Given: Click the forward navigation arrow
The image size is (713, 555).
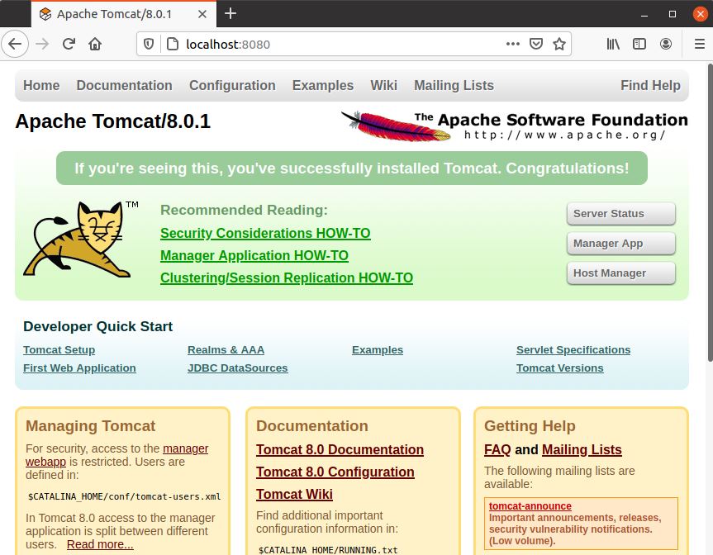Looking at the screenshot, I should tap(42, 44).
